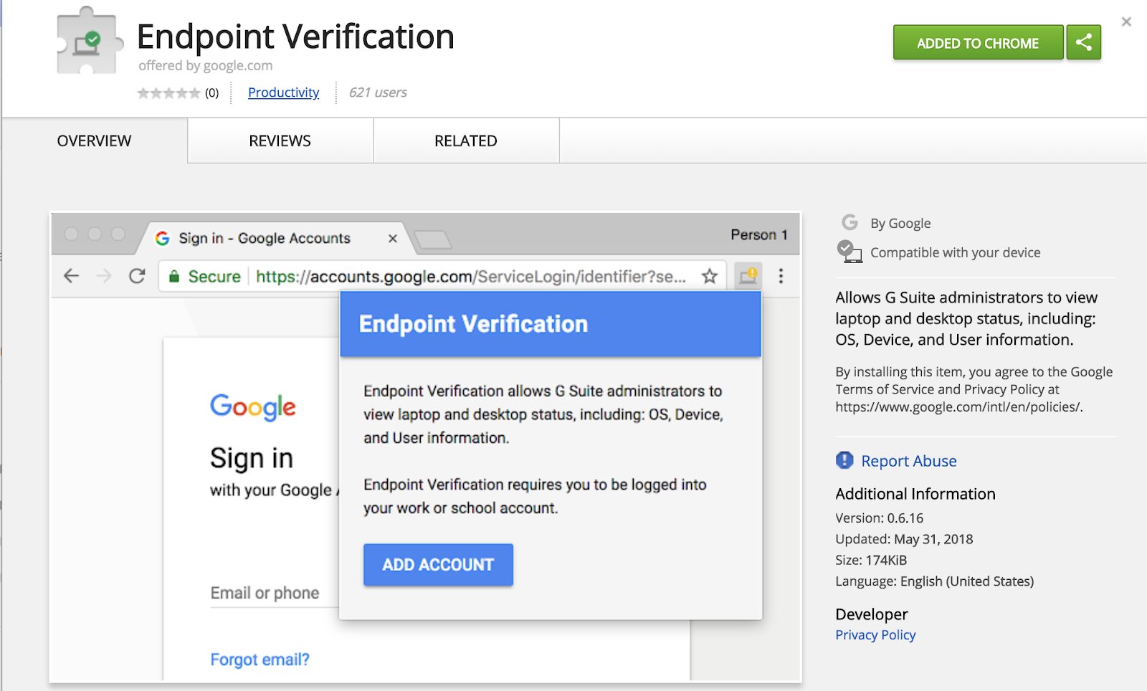Click the Email or phone field
The image size is (1147, 691).
[x=274, y=594]
